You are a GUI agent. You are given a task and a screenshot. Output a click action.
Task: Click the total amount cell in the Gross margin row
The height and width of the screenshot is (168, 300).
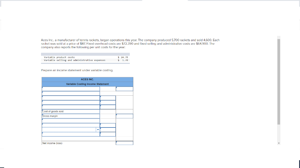[124, 116]
